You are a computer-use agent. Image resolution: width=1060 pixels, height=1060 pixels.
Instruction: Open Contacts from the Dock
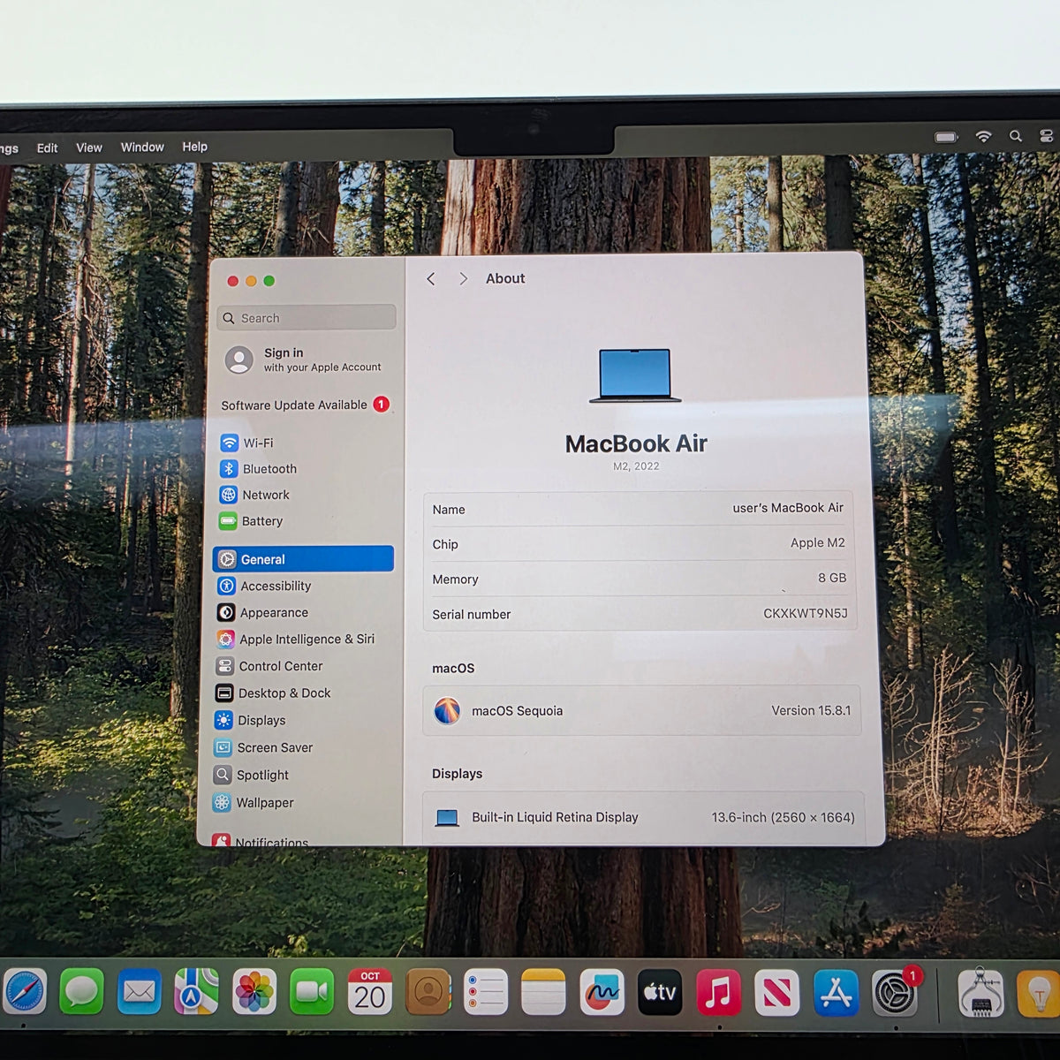[428, 991]
